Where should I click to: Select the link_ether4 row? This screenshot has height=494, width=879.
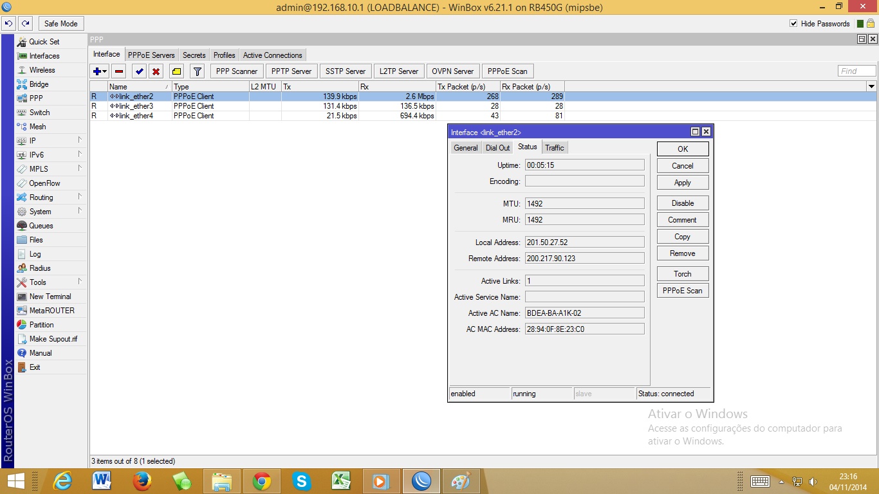483,116
